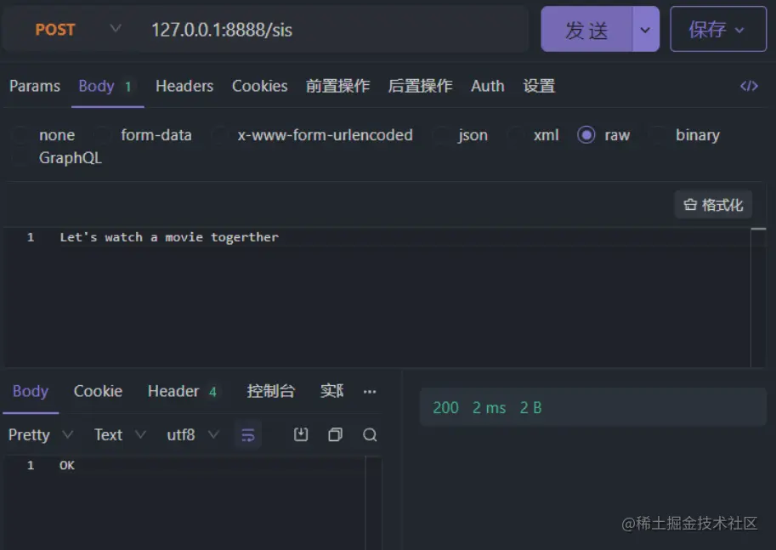The width and height of the screenshot is (776, 550).
Task: Open the Pretty format dropdown
Action: (41, 435)
